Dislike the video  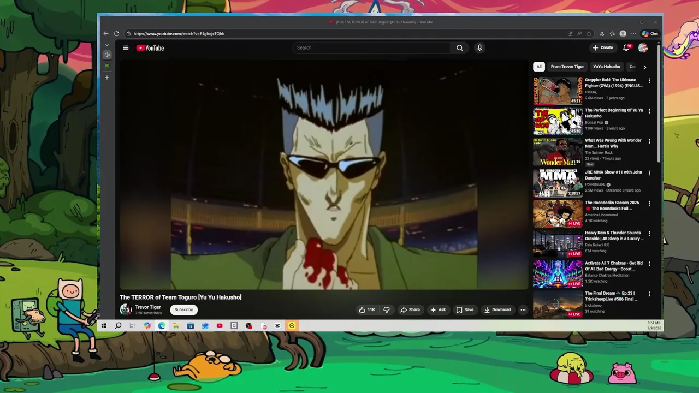coord(387,310)
